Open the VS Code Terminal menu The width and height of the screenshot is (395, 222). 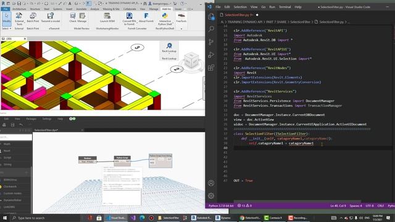(285, 7)
